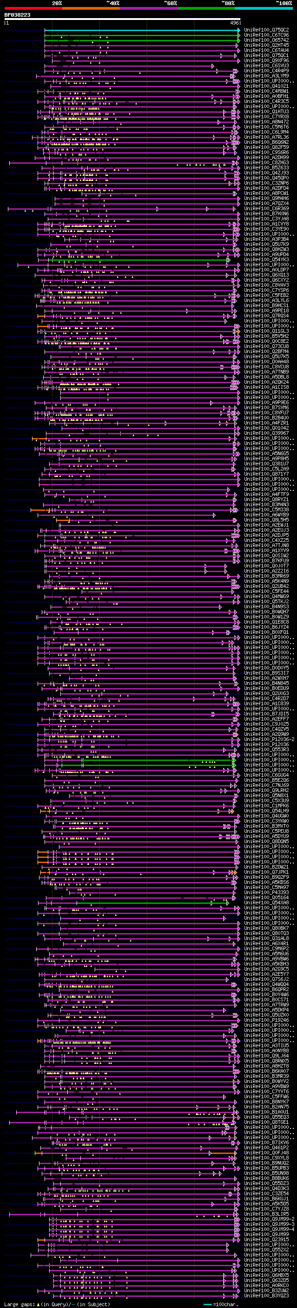This screenshot has width=297, height=1308.
Task: Select label UniRef100_C6R369
Action: click(x=266, y=208)
